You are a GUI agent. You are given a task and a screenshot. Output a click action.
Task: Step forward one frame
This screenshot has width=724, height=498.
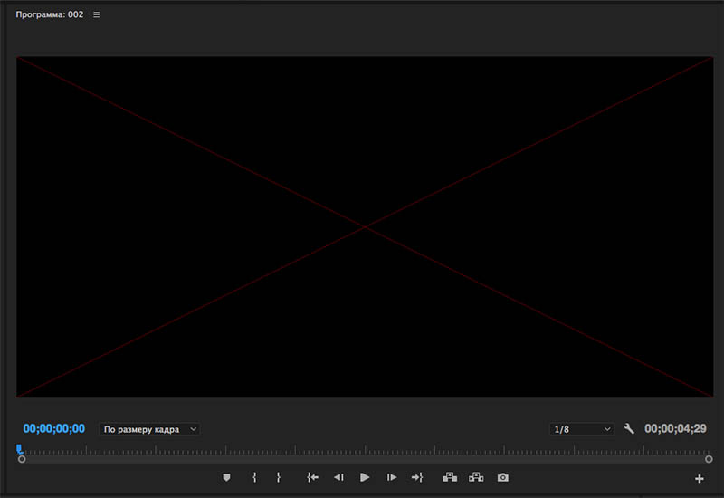pos(392,477)
